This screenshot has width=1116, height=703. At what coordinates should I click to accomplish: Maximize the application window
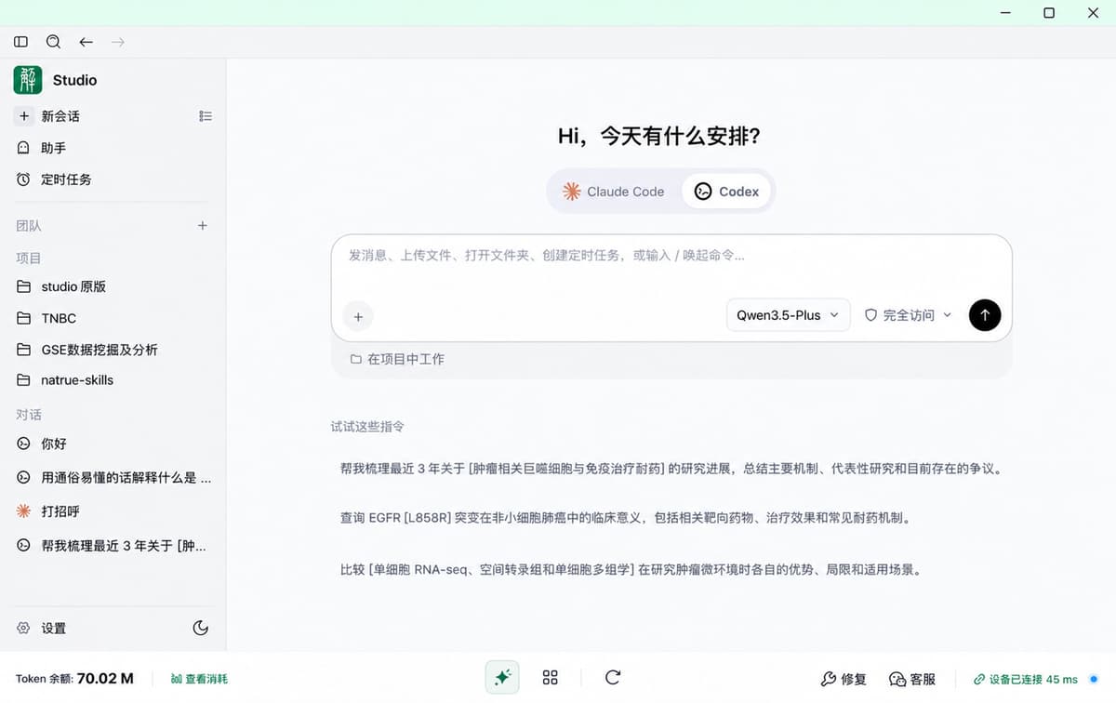(1049, 13)
